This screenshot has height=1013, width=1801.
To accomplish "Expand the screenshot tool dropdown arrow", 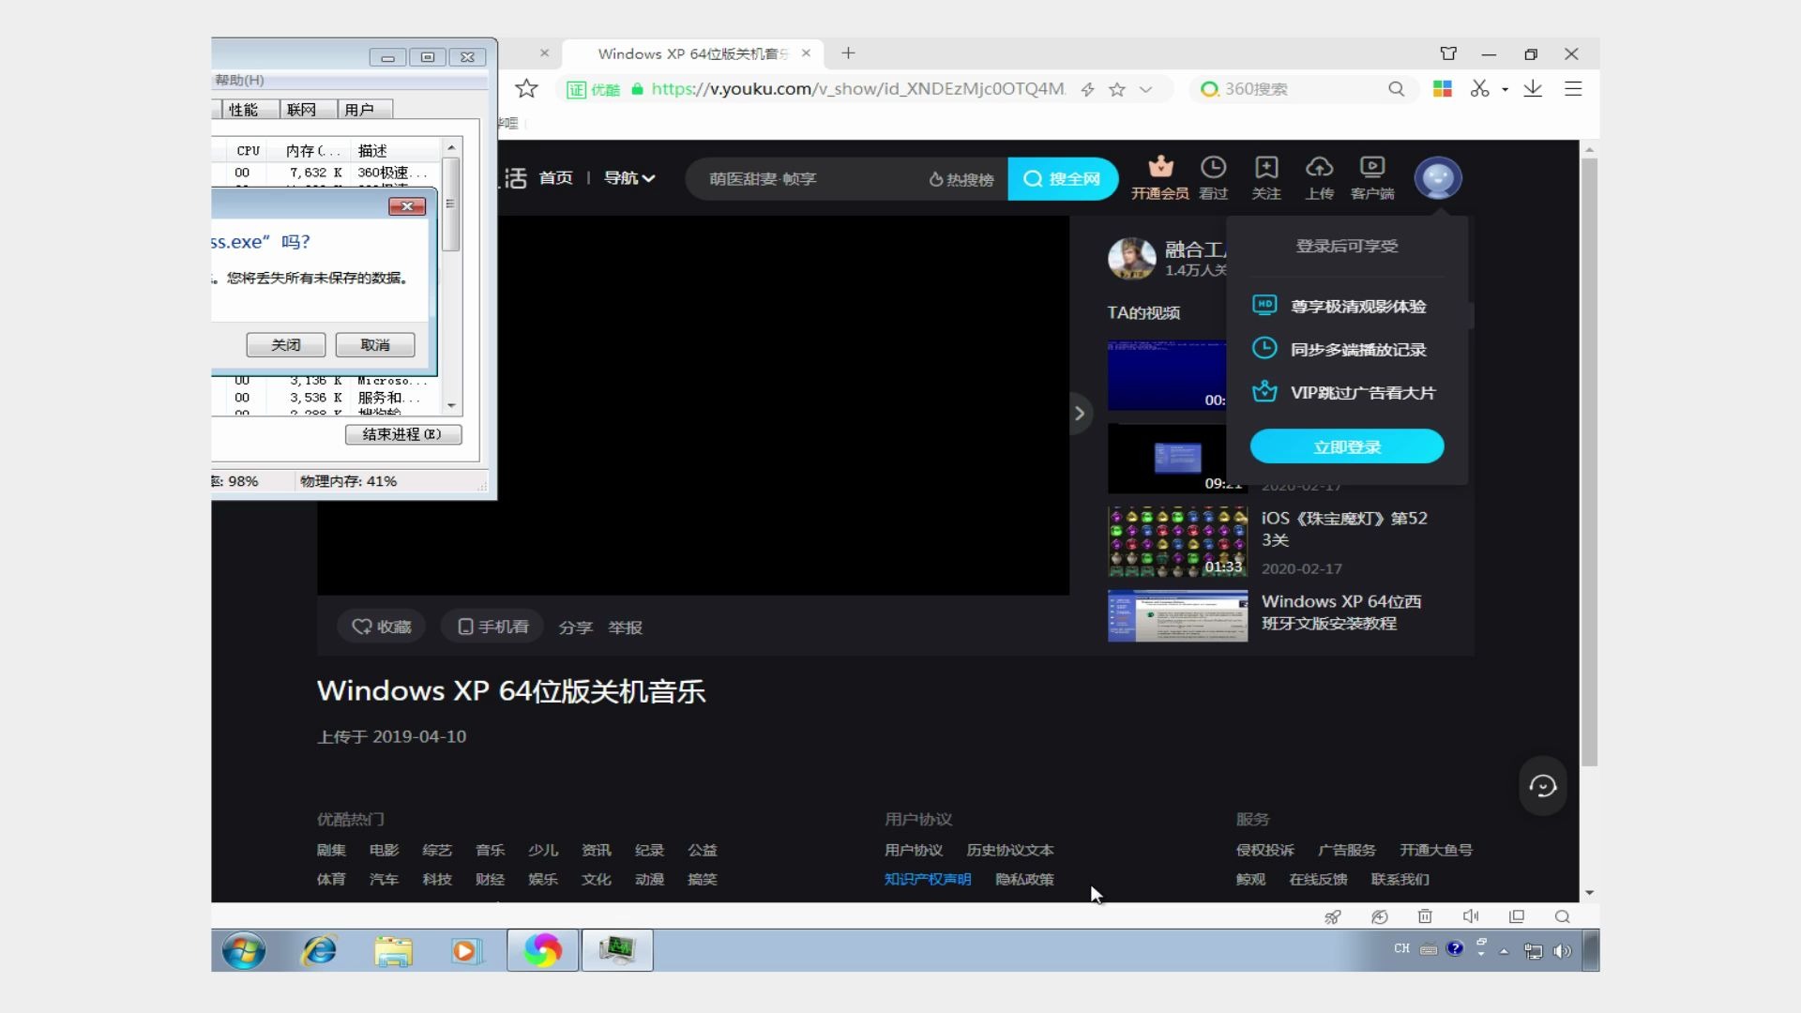I will click(x=1505, y=89).
